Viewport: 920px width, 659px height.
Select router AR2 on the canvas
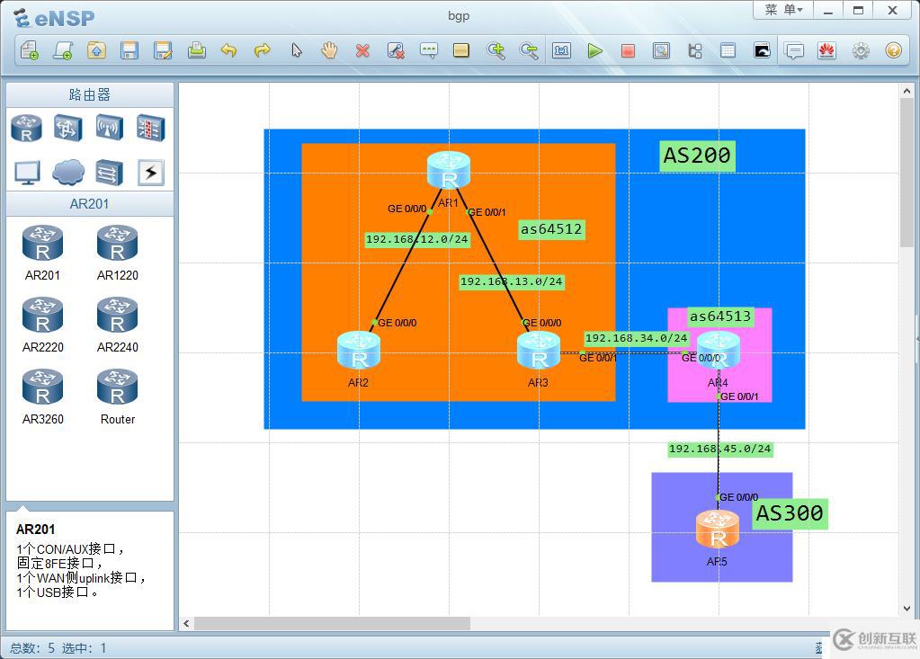coord(359,351)
